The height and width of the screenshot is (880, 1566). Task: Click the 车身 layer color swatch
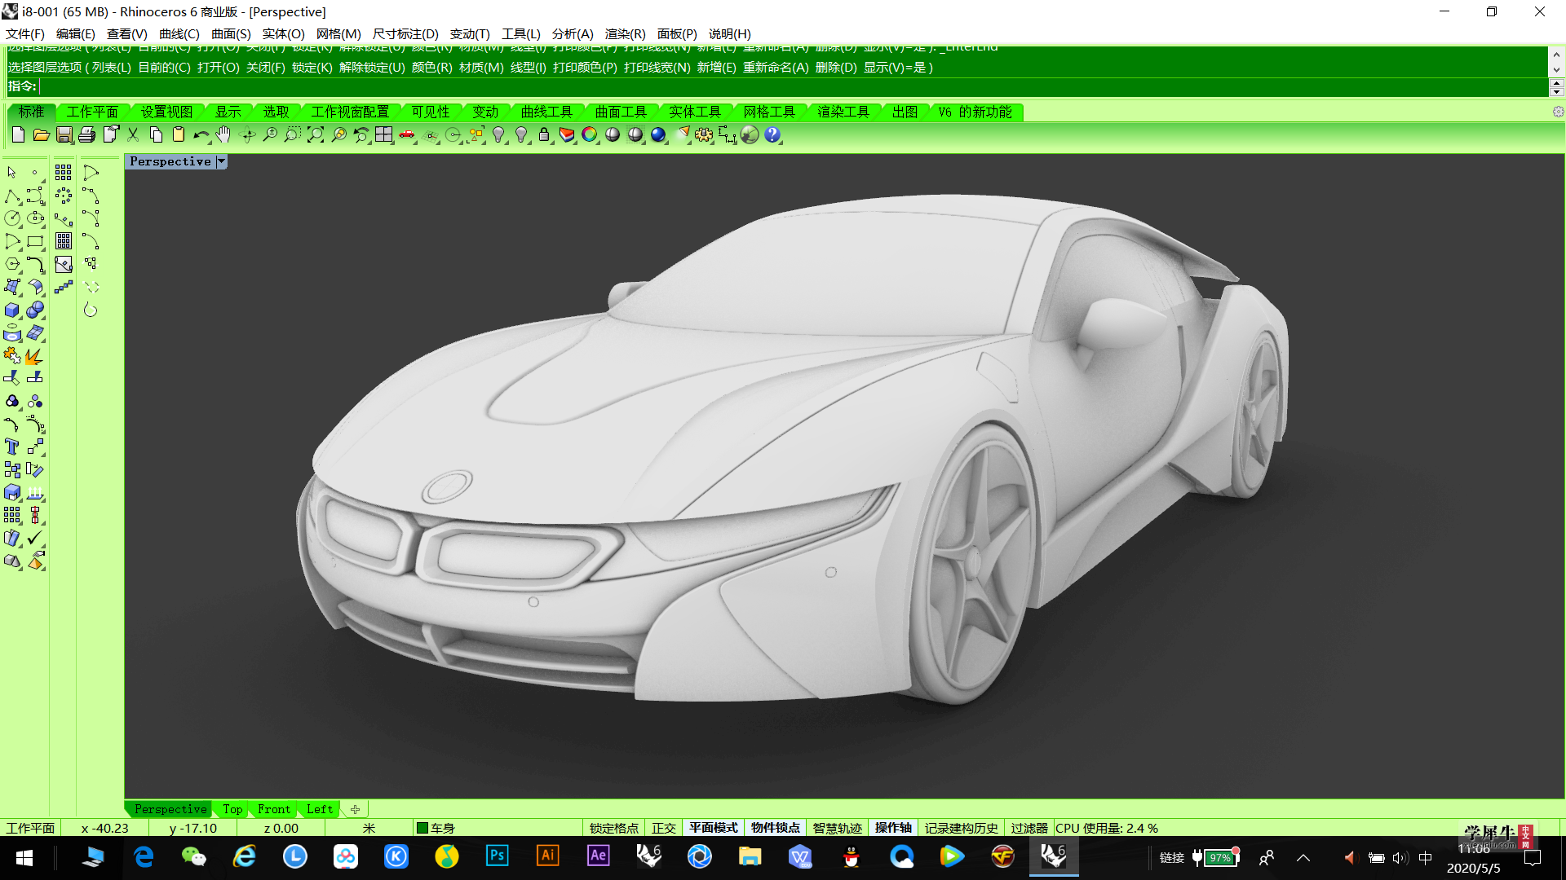tap(422, 828)
